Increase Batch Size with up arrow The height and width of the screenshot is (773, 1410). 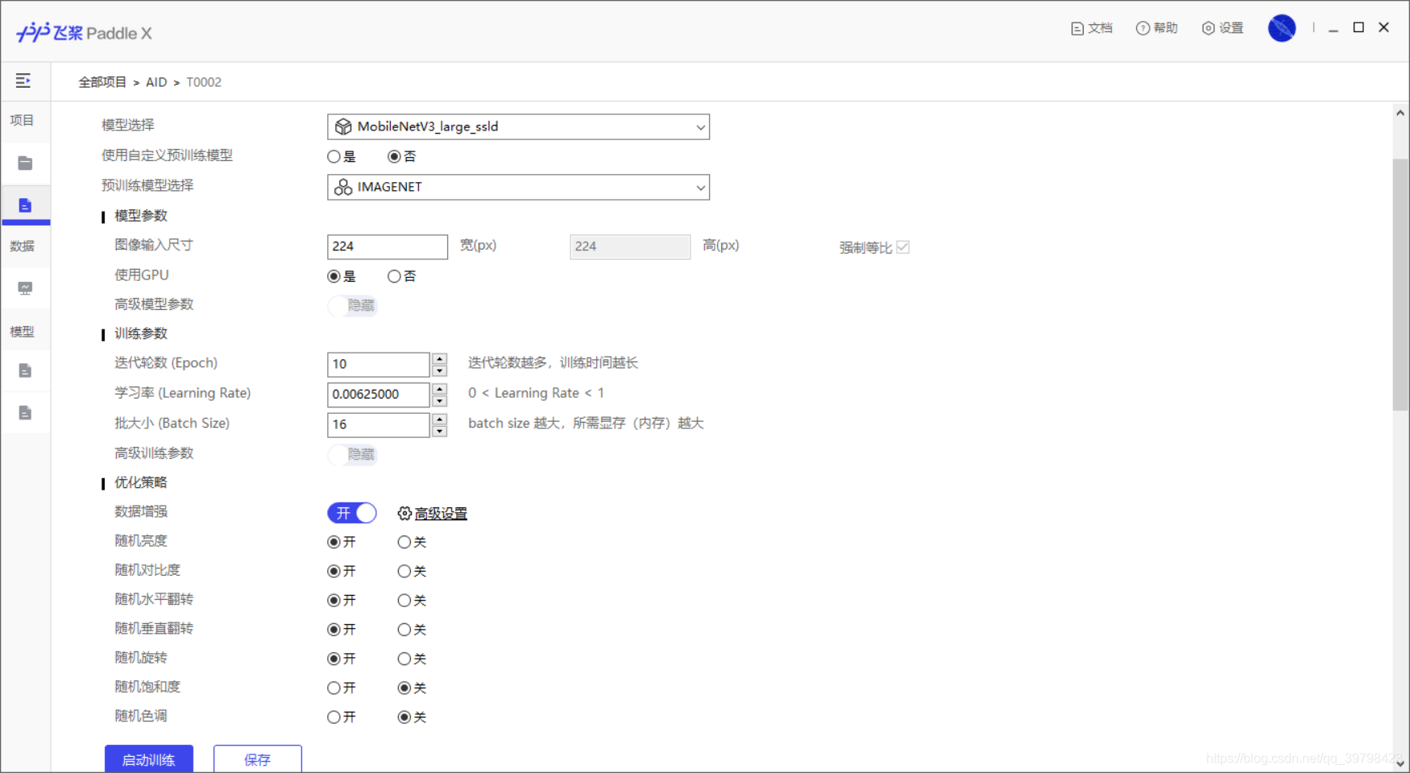439,419
